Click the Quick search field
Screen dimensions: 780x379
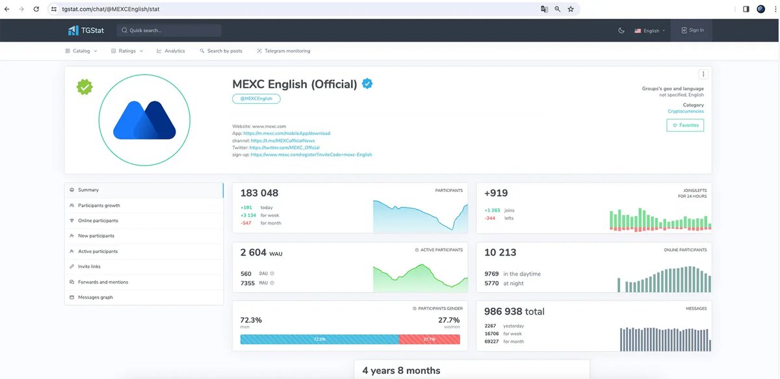169,31
